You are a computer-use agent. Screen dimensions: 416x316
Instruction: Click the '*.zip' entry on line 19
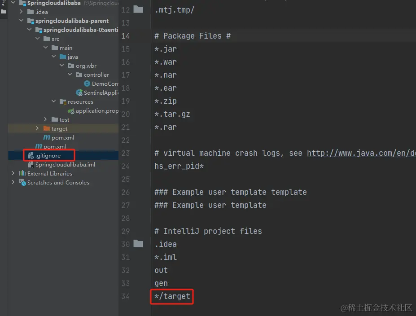166,101
